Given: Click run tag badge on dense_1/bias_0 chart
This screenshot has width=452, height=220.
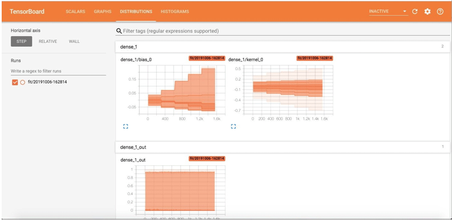Looking at the screenshot, I should (x=207, y=58).
